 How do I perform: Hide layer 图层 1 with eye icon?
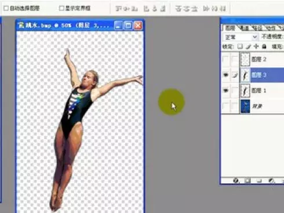225,91
